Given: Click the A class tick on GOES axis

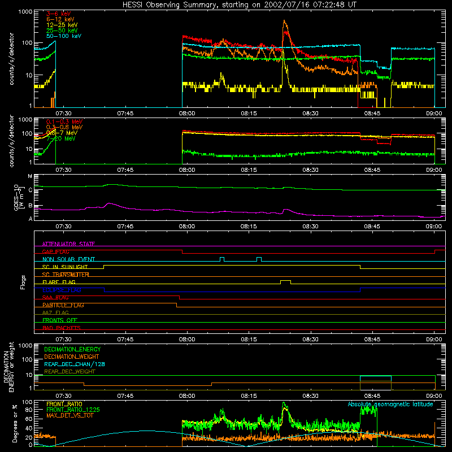Looking at the screenshot, I should (31, 219).
